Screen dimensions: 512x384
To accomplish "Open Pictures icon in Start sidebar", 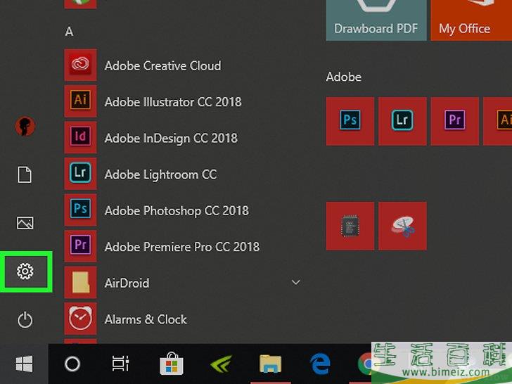I will 25,223.
